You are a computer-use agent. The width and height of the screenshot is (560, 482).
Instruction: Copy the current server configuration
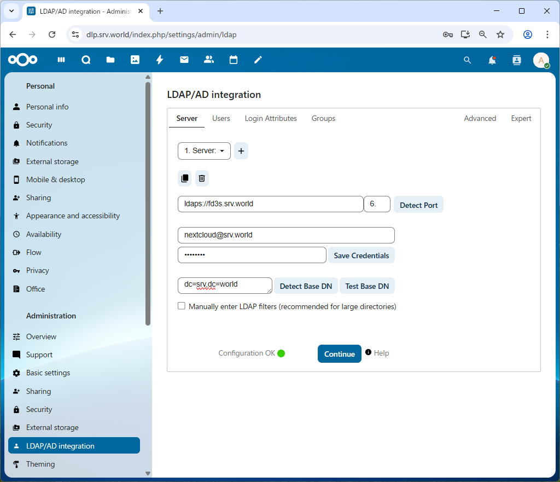point(185,178)
